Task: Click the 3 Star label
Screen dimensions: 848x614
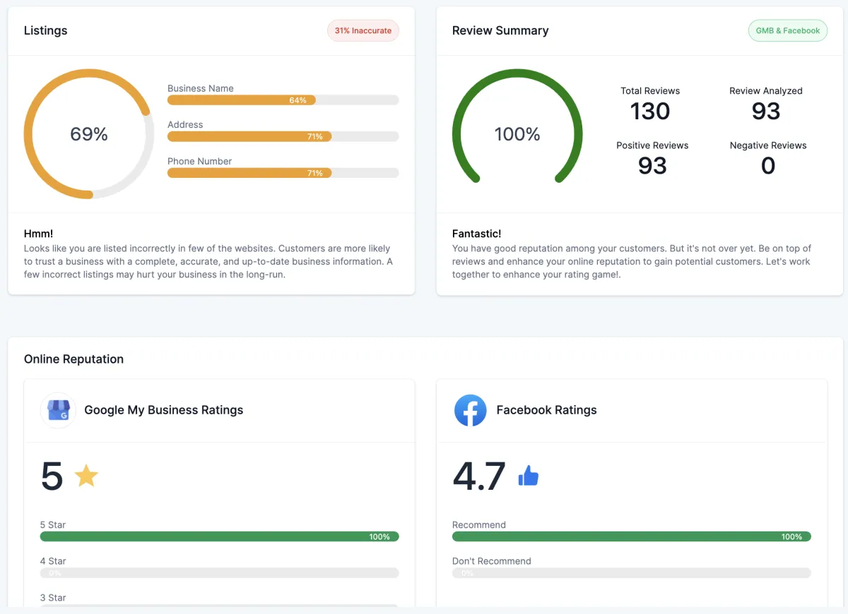Action: pos(53,598)
